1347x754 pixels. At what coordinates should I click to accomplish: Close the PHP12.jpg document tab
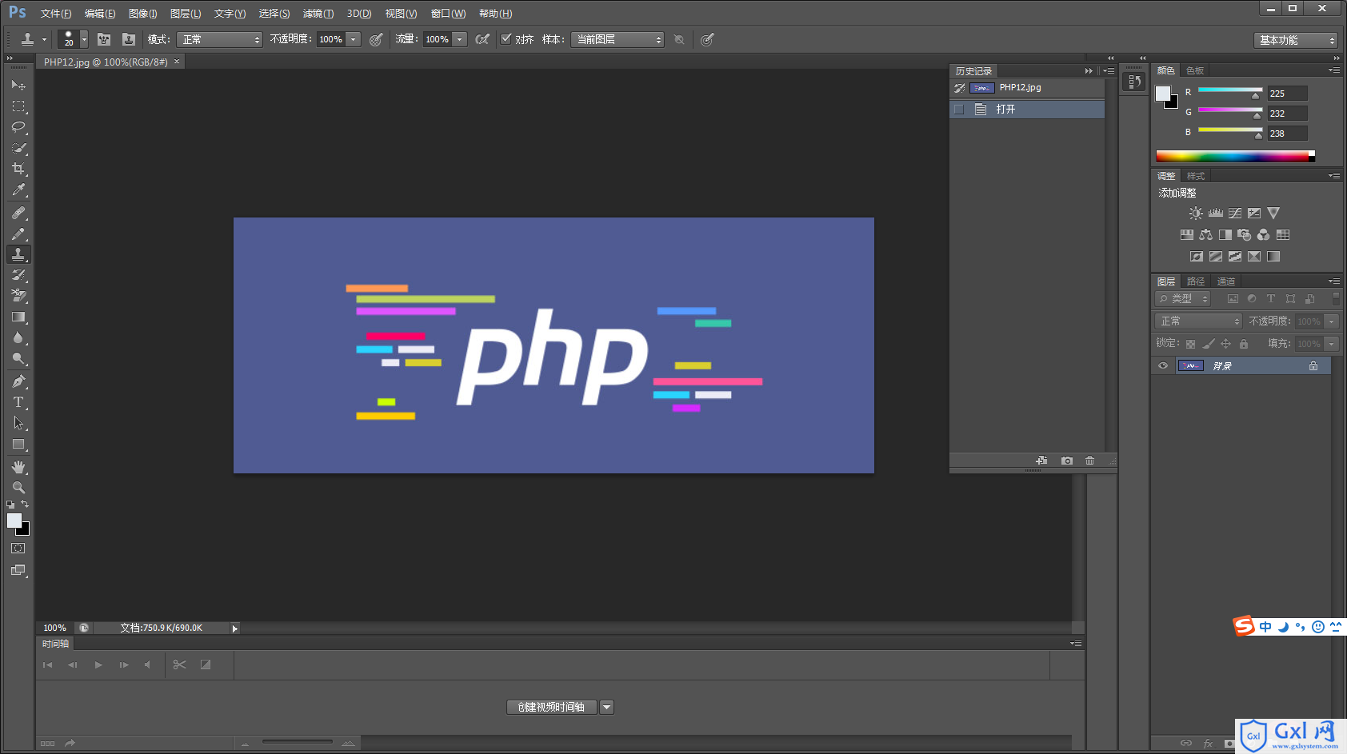pyautogui.click(x=177, y=62)
